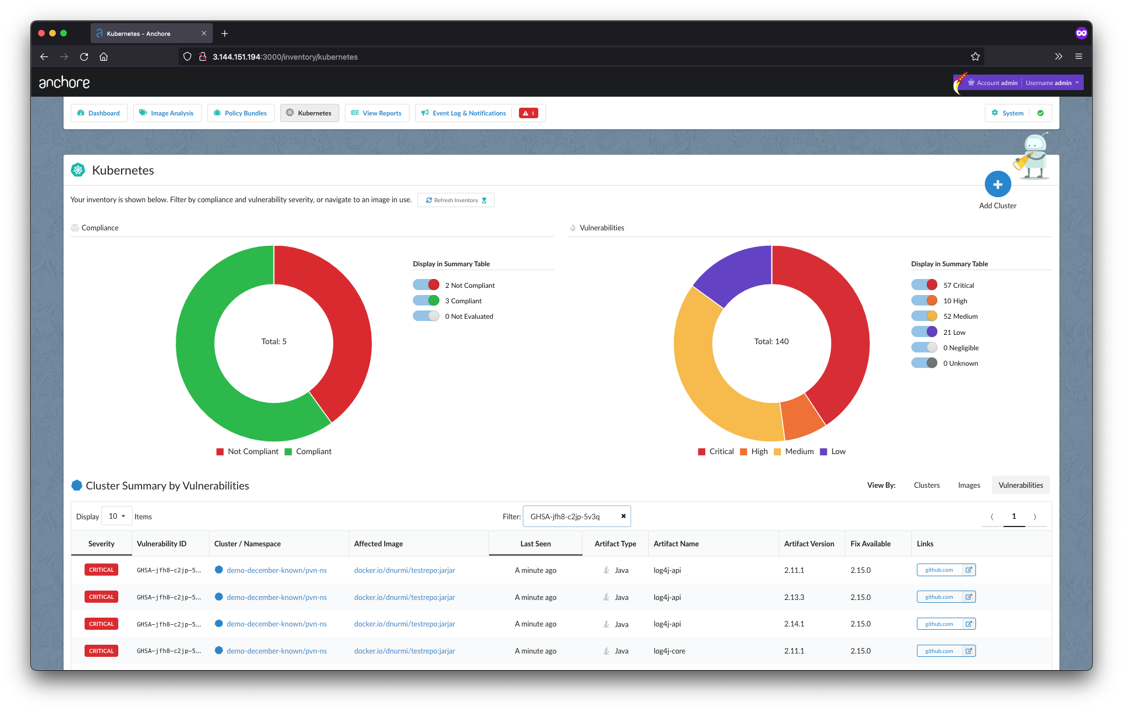Toggle the Not Compliant summary switch
The height and width of the screenshot is (711, 1123).
coord(426,285)
